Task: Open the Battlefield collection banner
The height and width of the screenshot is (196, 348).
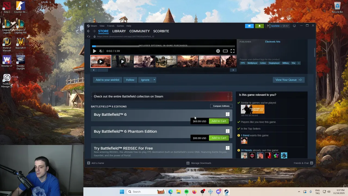Action: point(161,96)
